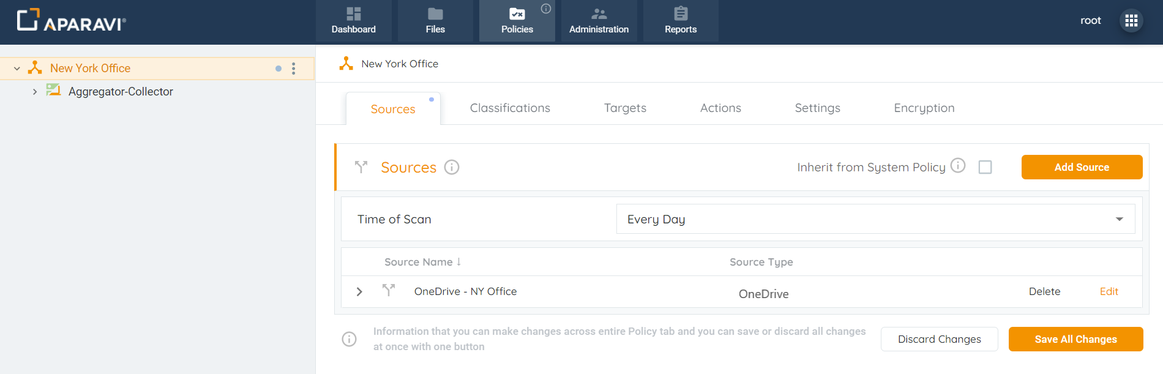
Task: Expand the OneDrive - NY Office row
Action: (359, 292)
